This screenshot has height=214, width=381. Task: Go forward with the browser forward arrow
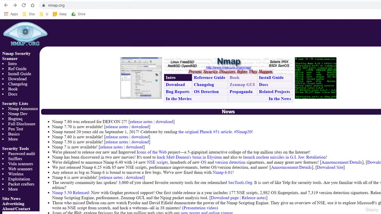click(15, 5)
